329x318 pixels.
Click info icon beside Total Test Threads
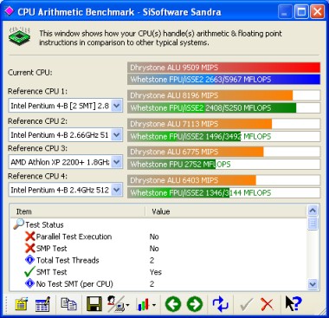[30, 260]
